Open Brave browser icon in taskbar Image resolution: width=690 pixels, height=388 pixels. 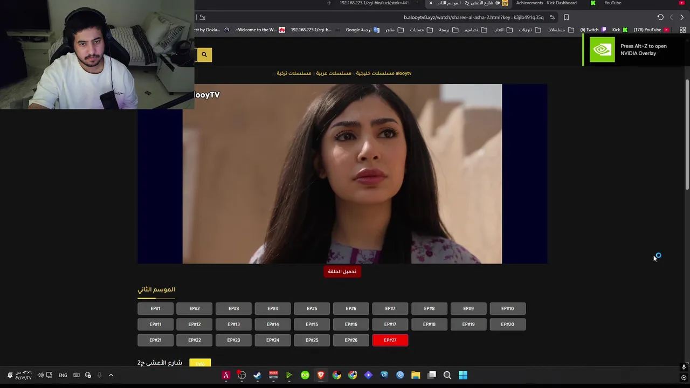pyautogui.click(x=321, y=375)
